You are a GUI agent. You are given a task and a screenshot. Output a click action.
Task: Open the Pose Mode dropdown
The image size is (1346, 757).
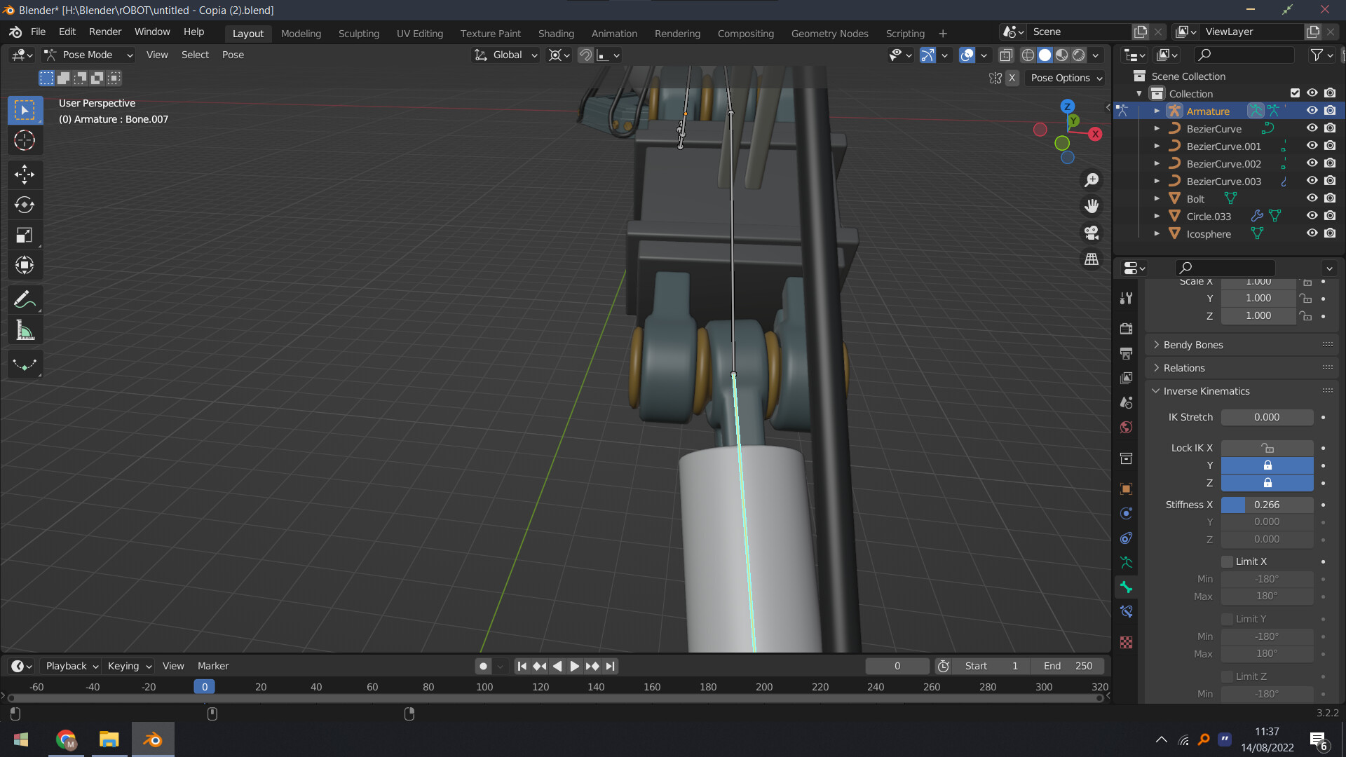coord(88,55)
